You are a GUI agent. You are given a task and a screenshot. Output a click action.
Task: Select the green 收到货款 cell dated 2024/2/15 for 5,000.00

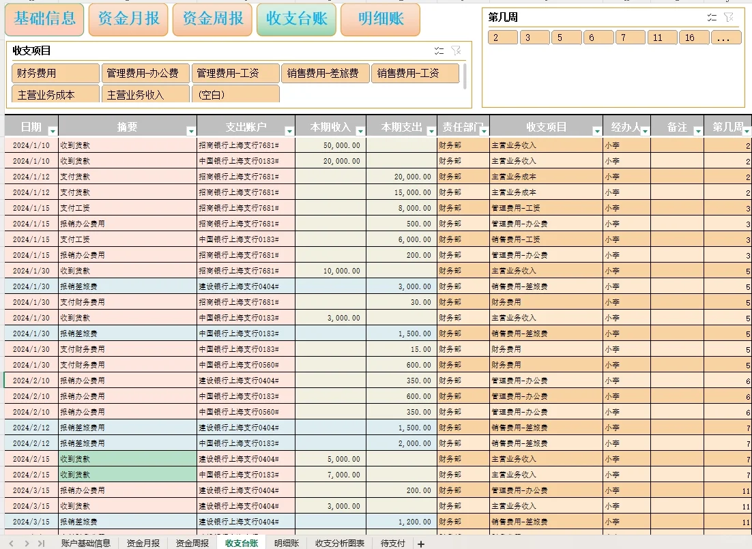click(128, 459)
